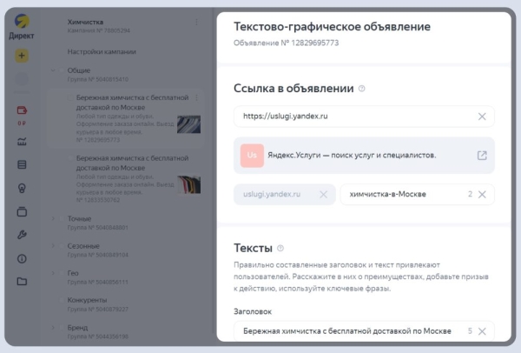Select the Конкуренты group row
Image resolution: width=521 pixels, height=353 pixels.
coord(126,304)
